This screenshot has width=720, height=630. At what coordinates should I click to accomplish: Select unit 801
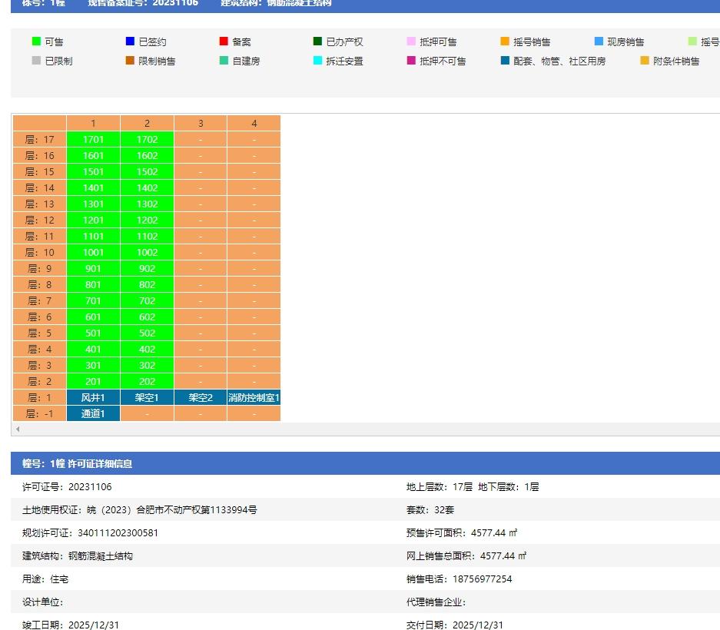pyautogui.click(x=93, y=284)
